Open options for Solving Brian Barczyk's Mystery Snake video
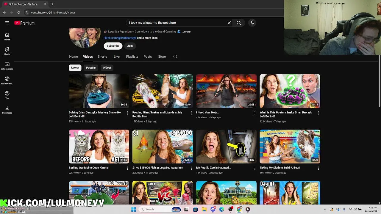This screenshot has width=381, height=214. click(127, 113)
